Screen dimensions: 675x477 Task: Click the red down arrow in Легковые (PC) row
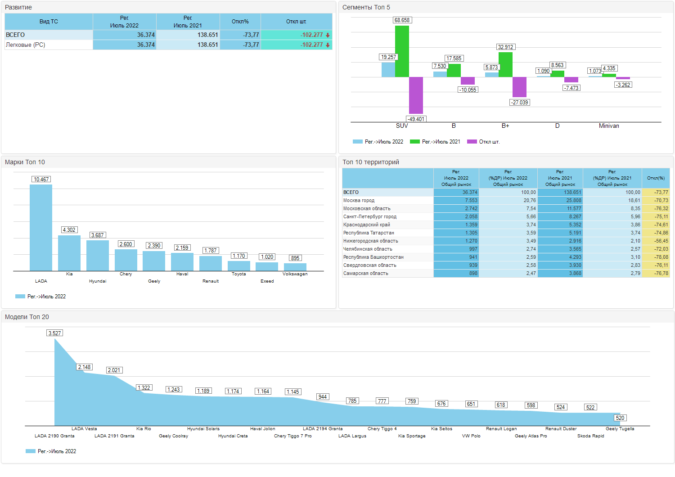point(328,45)
